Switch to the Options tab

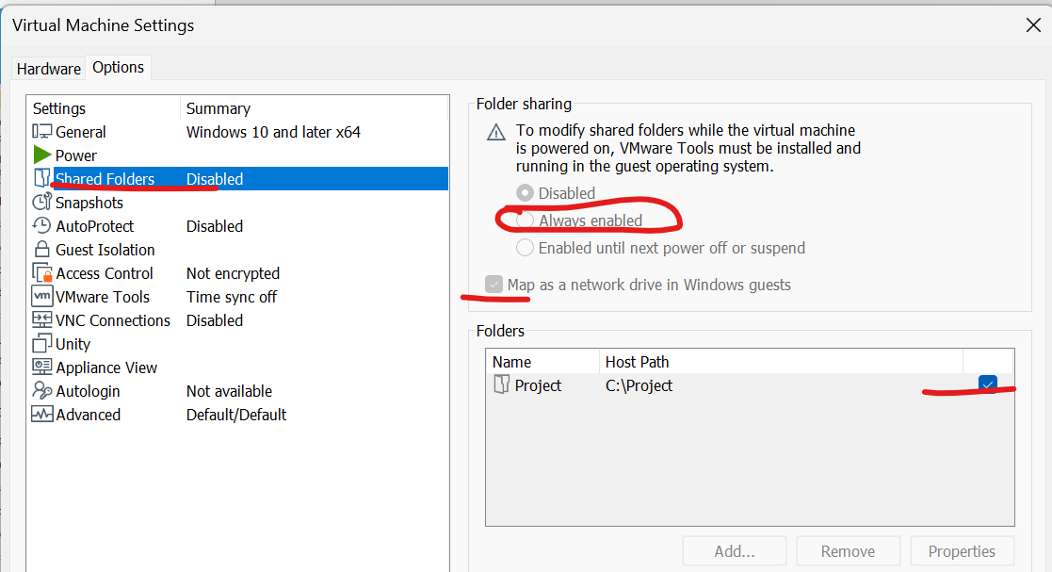pyautogui.click(x=118, y=67)
